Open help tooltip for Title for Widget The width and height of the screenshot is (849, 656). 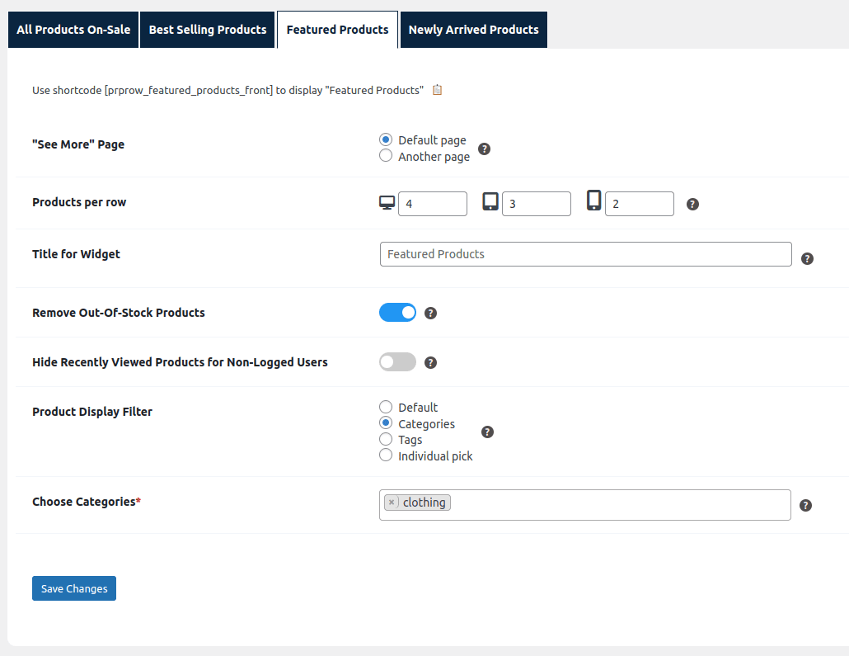pyautogui.click(x=807, y=258)
